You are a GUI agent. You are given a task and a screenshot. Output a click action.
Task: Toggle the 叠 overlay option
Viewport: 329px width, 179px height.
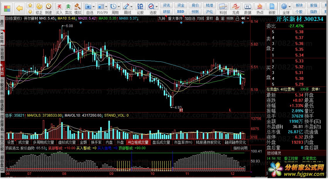[x=217, y=19]
